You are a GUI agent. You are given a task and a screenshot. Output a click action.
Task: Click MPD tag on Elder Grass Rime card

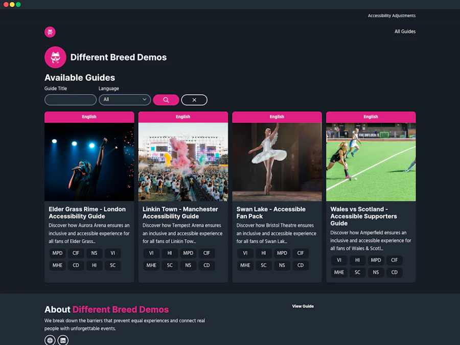tap(57, 253)
